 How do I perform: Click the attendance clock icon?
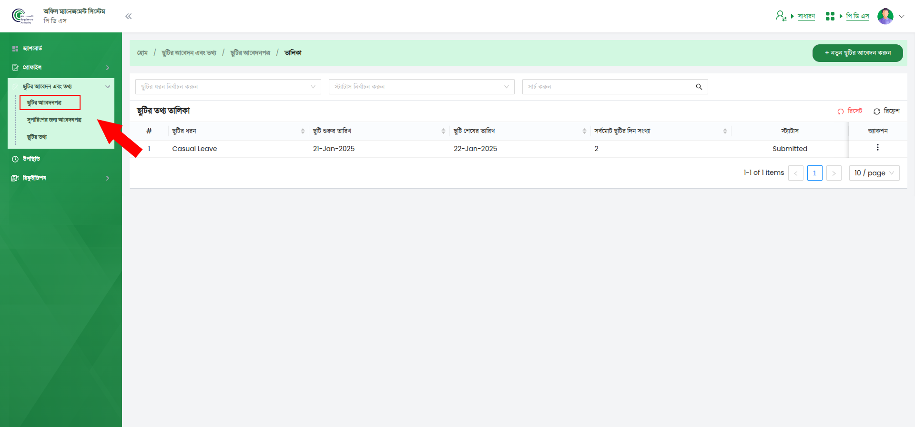[x=15, y=159]
